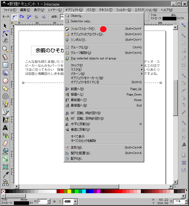Open the layer selector dropdown 図形
189x206 pixels.
pos(70,201)
